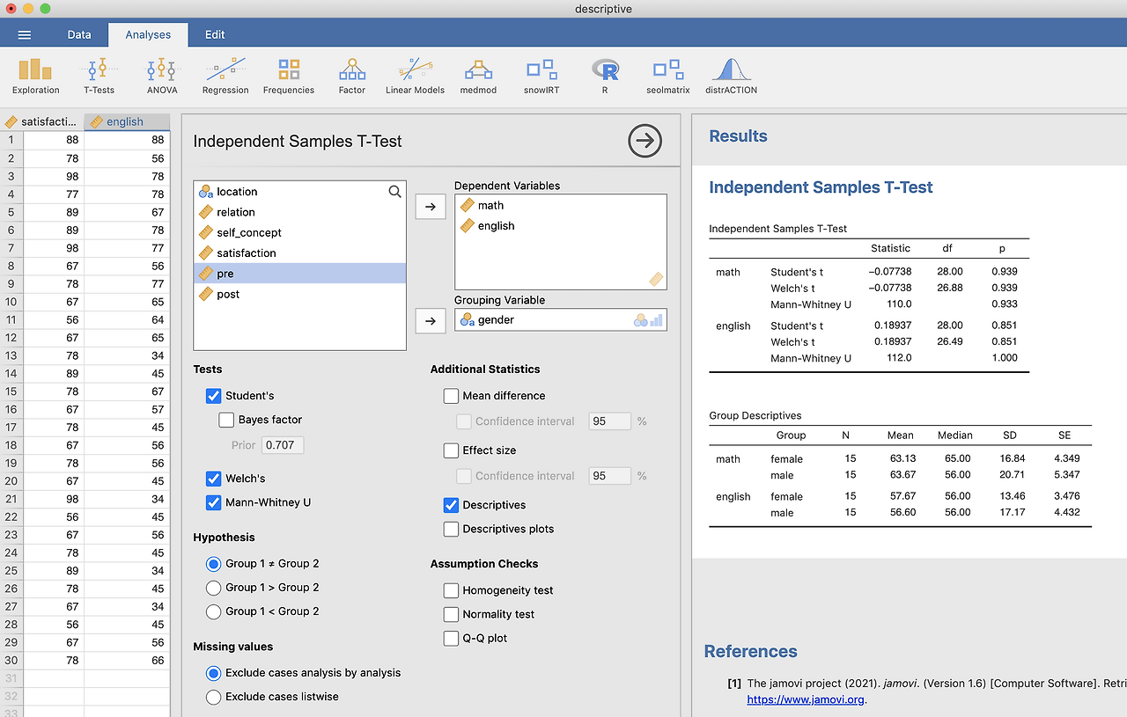Move variable into Dependent Variables box
Viewport: 1127px width, 717px height.
430,207
